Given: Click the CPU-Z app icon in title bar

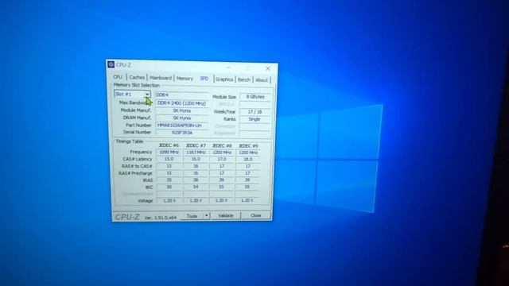Looking at the screenshot, I should click(111, 64).
